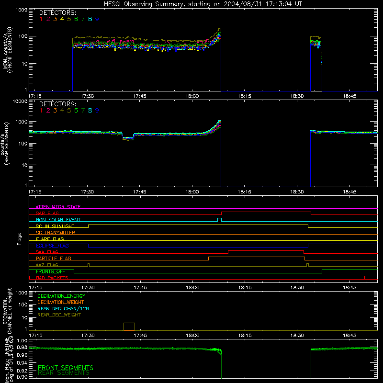Viewport: 383px width, 383px height.
Task: Click the 17:45 tick under the Flags panel
Action: tap(140, 288)
